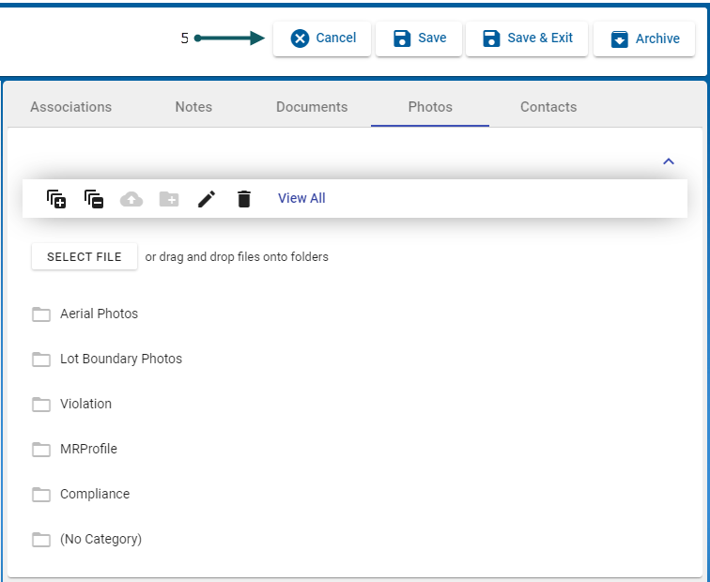This screenshot has width=710, height=582.
Task: Click the pencil edit icon
Action: pyautogui.click(x=207, y=199)
